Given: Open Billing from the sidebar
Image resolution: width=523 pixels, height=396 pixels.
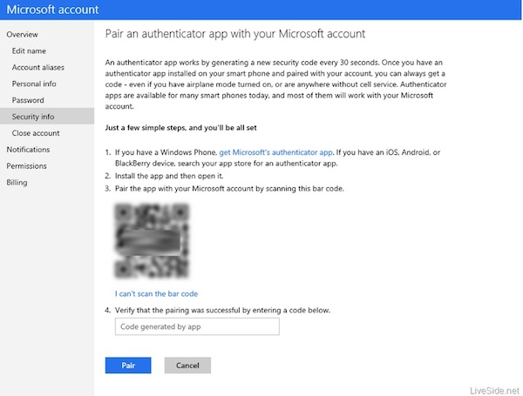Looking at the screenshot, I should [x=17, y=182].
